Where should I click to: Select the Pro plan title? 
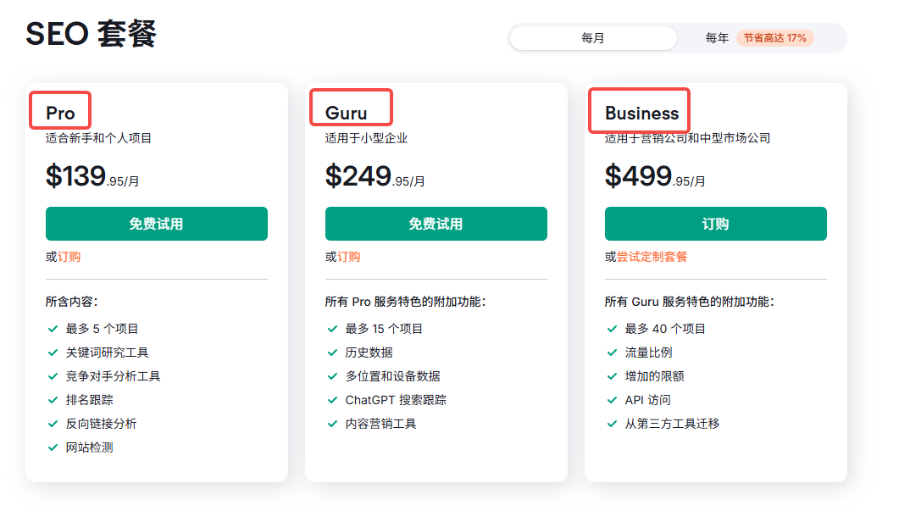[x=59, y=110]
